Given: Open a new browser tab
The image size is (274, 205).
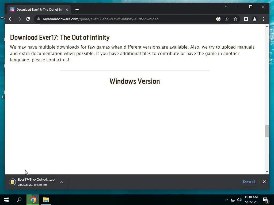Looking at the screenshot, I should (77, 10).
